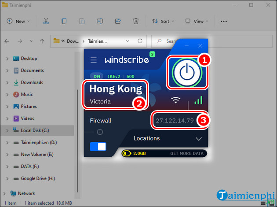Click the Delete trash icon in Explorer
Screen dimensions: 277x207
point(136,21)
